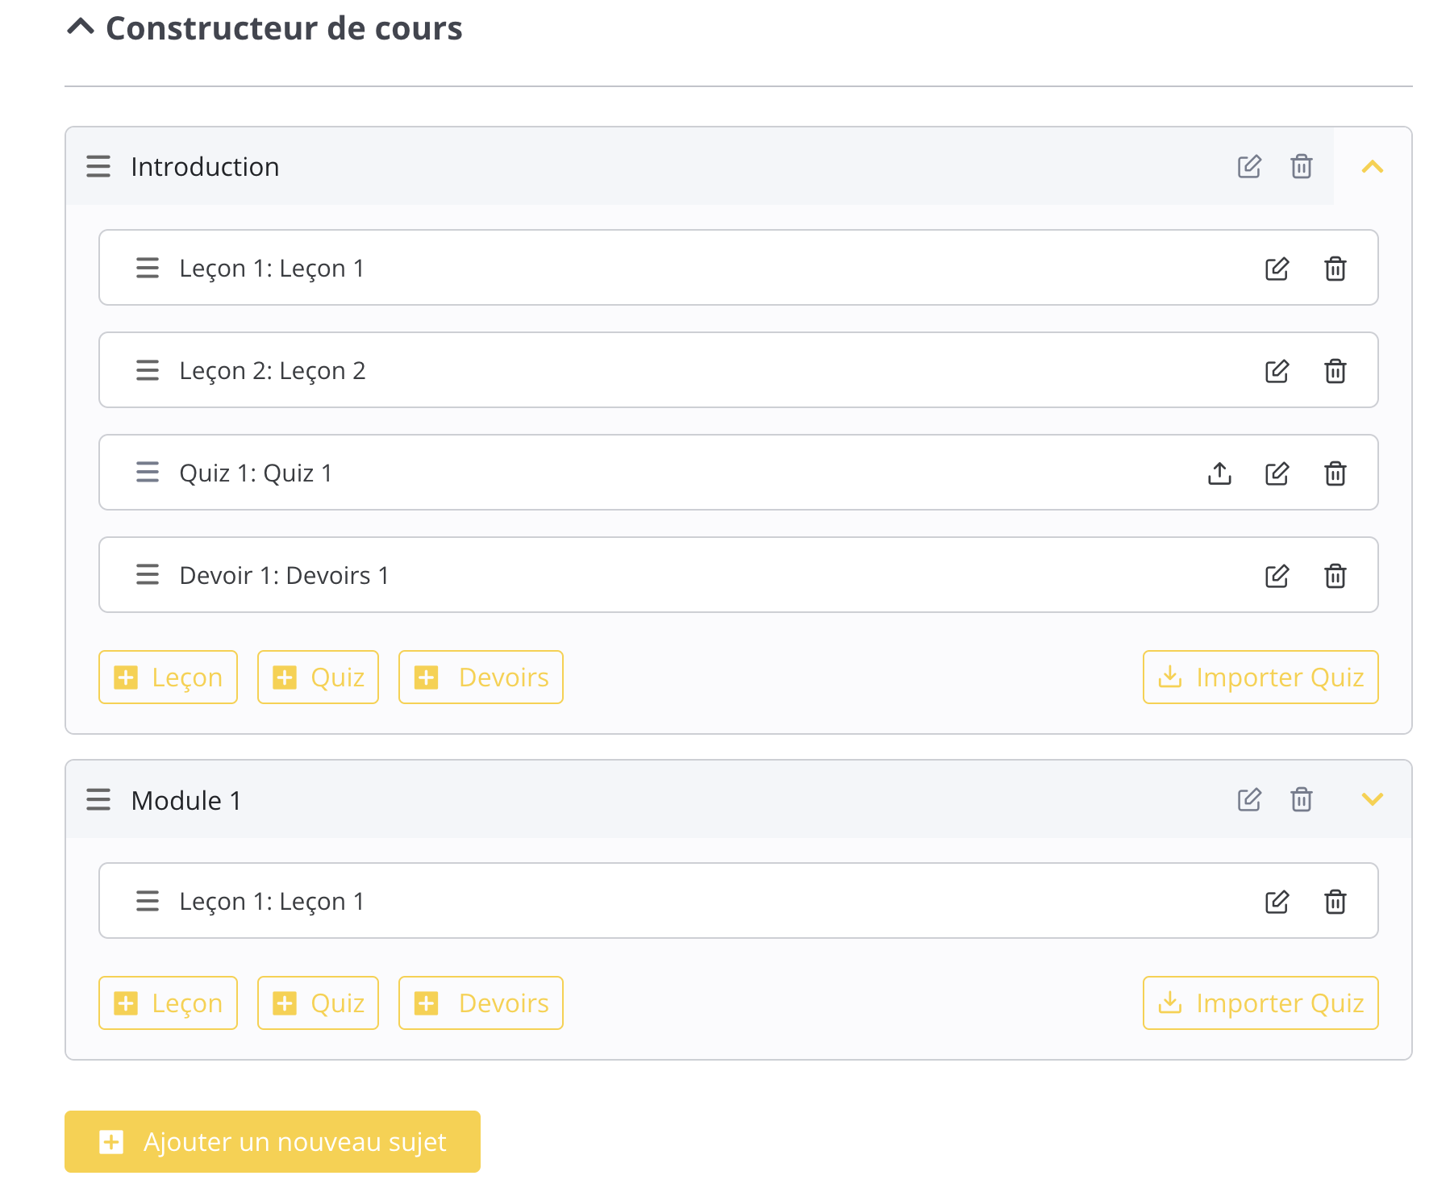1450x1184 pixels.
Task: Click Ajouter un nouveau sujet
Action: [273, 1142]
